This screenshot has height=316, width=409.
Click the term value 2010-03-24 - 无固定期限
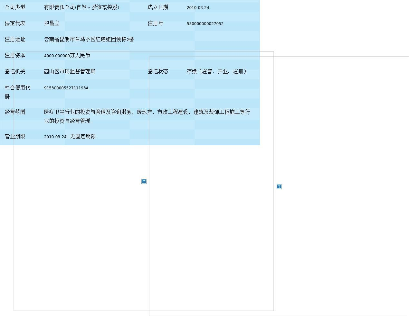[x=70, y=136]
